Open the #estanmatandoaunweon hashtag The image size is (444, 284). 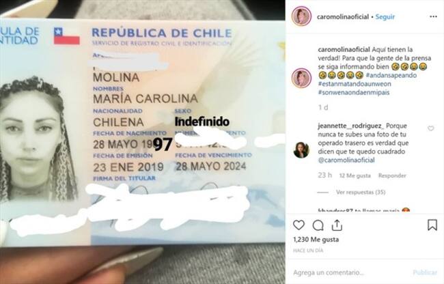[355, 84]
